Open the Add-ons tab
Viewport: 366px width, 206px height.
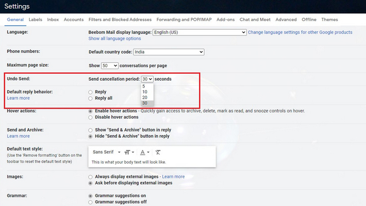pyautogui.click(x=225, y=19)
